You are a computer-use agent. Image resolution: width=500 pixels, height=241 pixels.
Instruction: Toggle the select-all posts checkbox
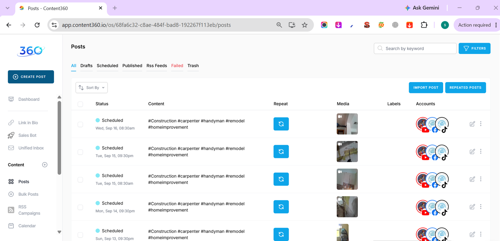(80, 104)
